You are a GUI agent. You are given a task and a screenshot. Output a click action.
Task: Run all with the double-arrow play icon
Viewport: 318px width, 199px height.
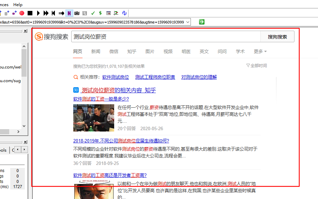[x=46, y=13]
